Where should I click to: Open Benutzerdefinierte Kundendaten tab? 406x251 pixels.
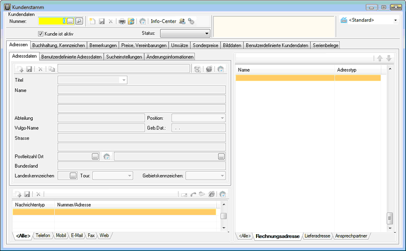[277, 45]
